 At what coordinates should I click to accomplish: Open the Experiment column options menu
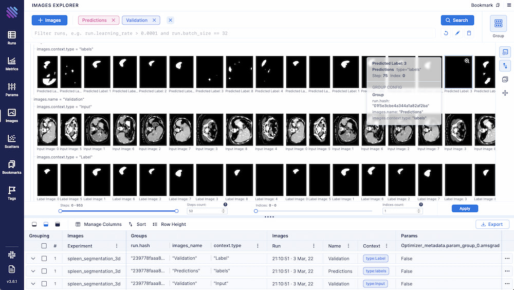(117, 246)
